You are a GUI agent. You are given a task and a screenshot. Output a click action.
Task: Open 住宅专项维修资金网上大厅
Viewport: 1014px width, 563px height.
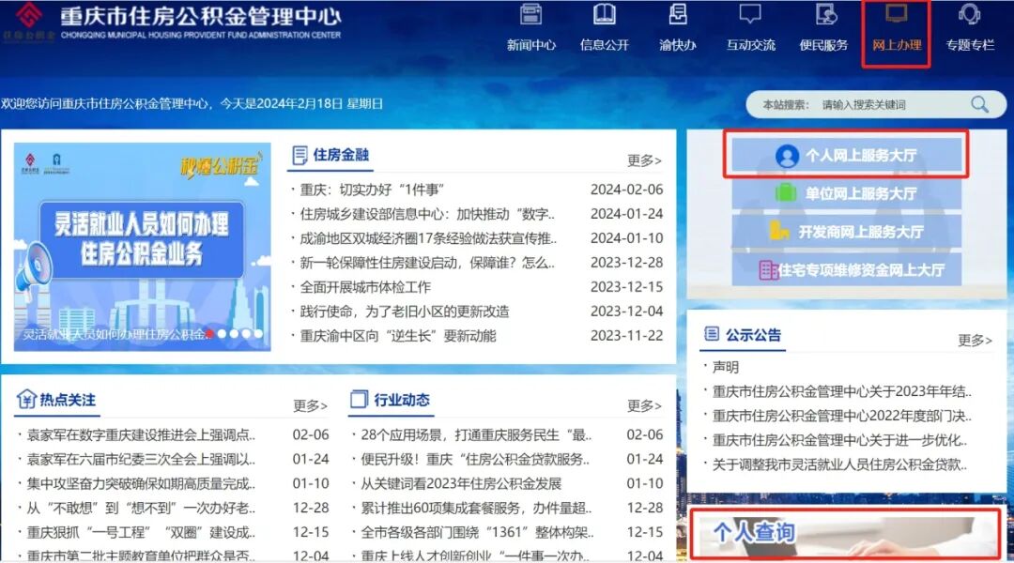(852, 270)
